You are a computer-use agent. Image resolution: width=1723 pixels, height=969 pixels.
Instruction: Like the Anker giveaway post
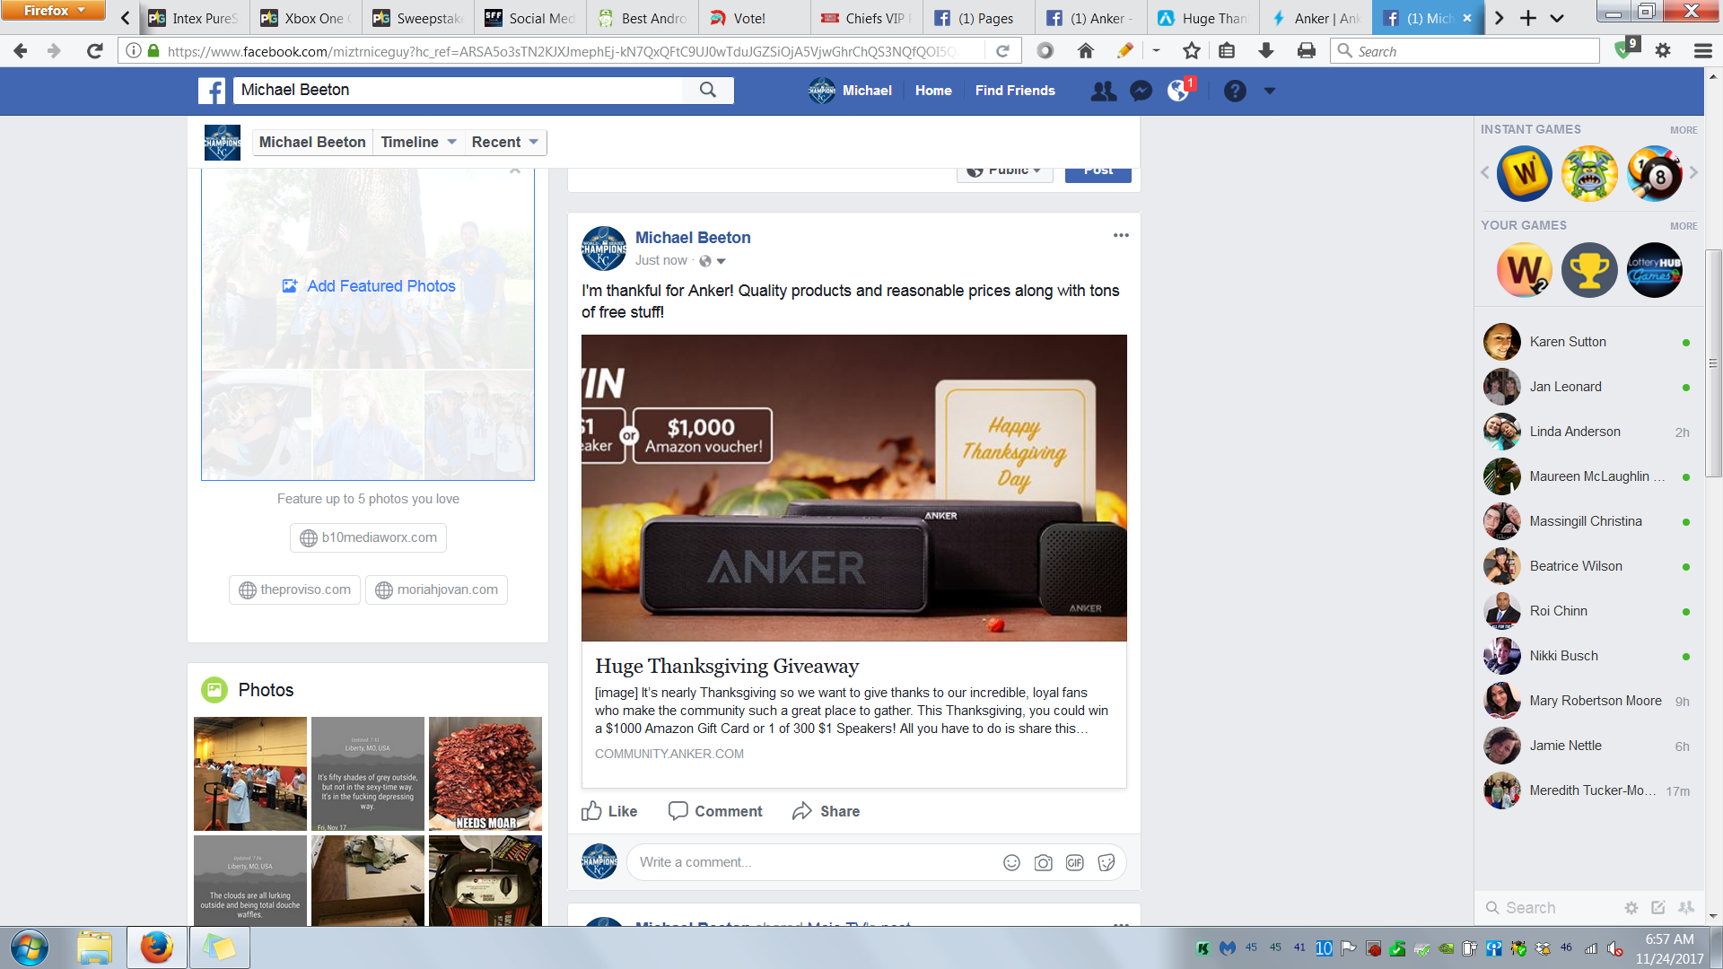tap(609, 811)
